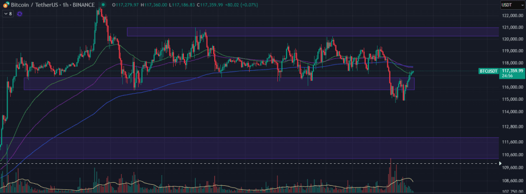Select the lower purple demand zone rectangle
526x194 pixels.
249,148
